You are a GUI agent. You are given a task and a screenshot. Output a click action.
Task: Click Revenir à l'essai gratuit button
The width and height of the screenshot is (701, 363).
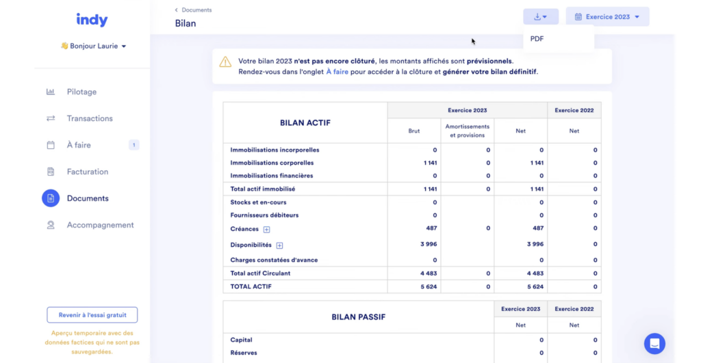[92, 315]
